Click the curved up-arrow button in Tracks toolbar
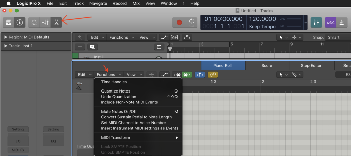 click(x=80, y=37)
